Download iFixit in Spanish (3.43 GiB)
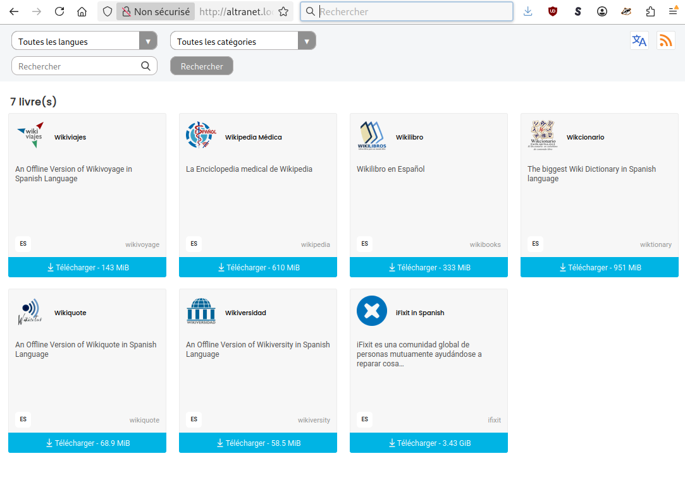The image size is (685, 504). click(x=428, y=443)
